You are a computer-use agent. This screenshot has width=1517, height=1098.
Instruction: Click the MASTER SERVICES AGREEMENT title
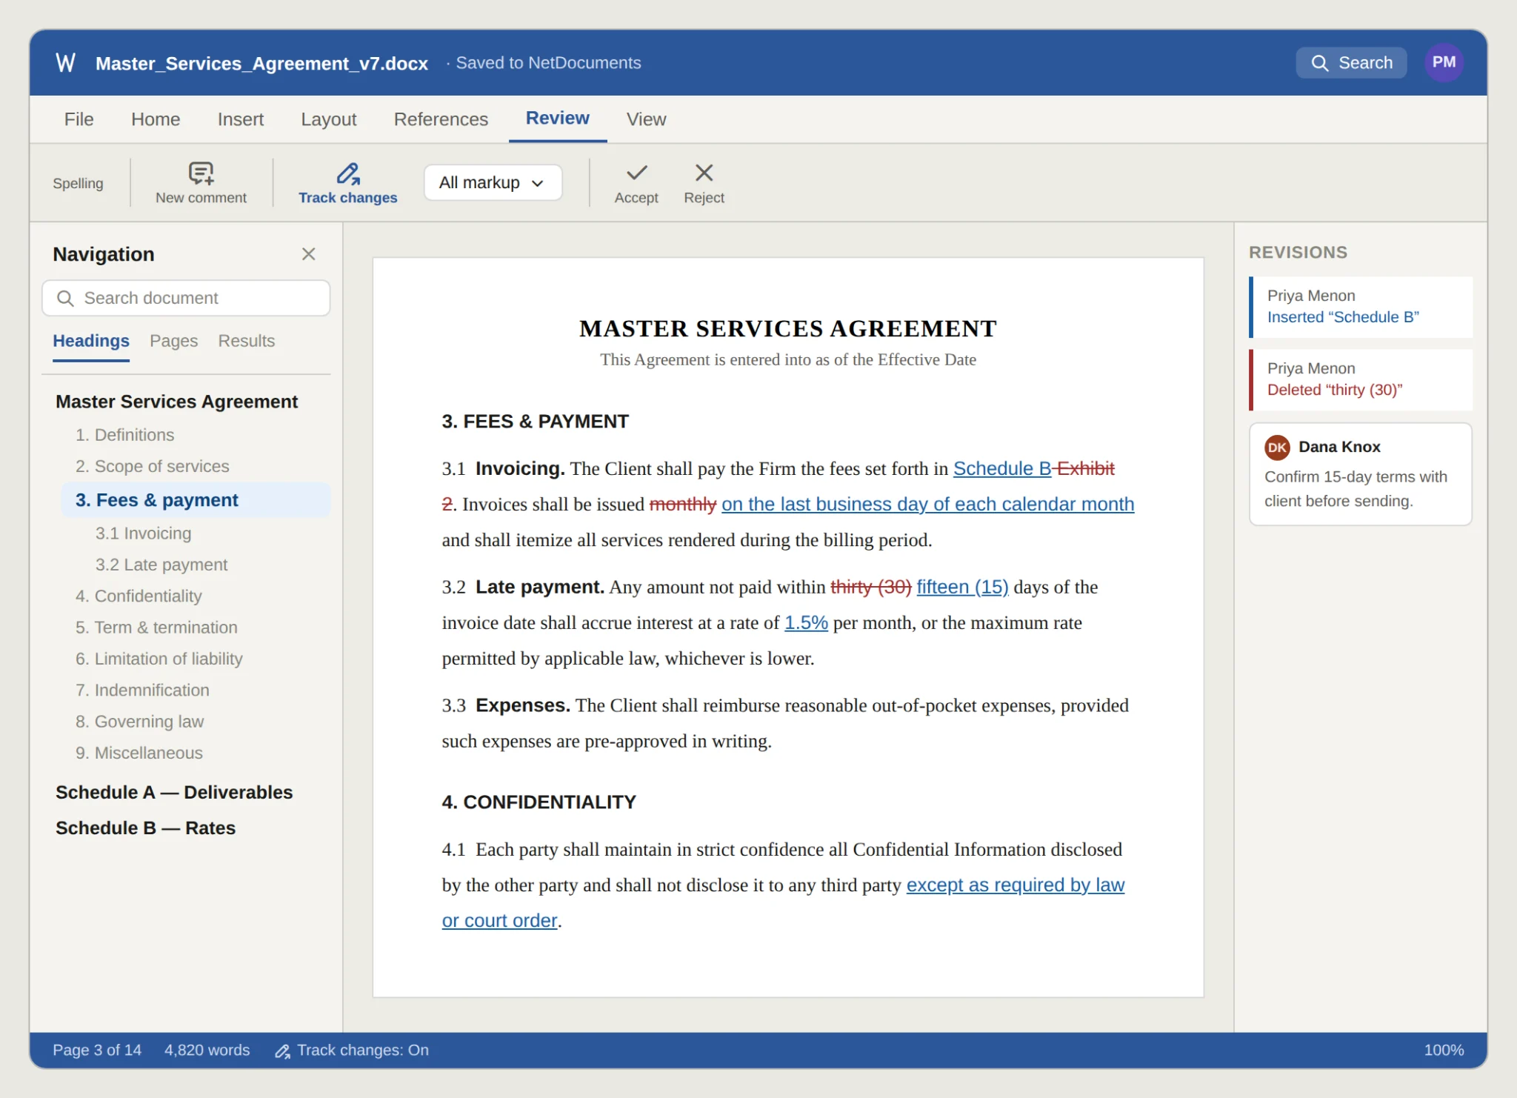[788, 328]
